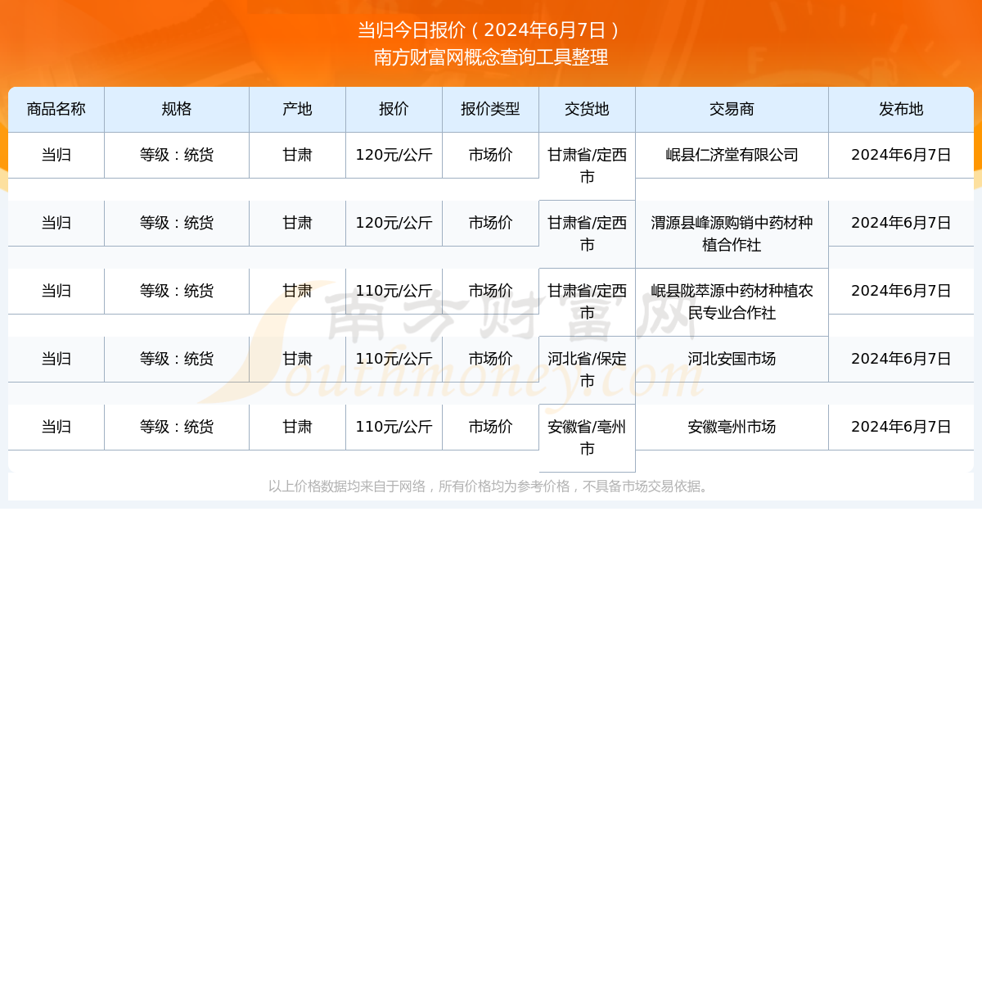Click 当归 in the 岷县陇萃源 row
The width and height of the screenshot is (982, 987).
tap(56, 291)
